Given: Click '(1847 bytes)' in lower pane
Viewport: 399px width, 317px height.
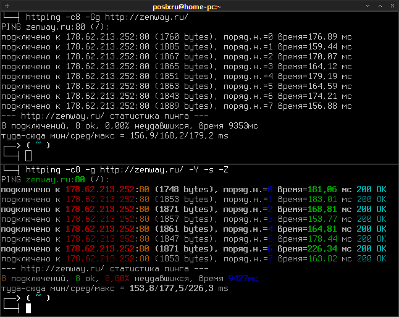Looking at the screenshot, I should pos(184,239).
